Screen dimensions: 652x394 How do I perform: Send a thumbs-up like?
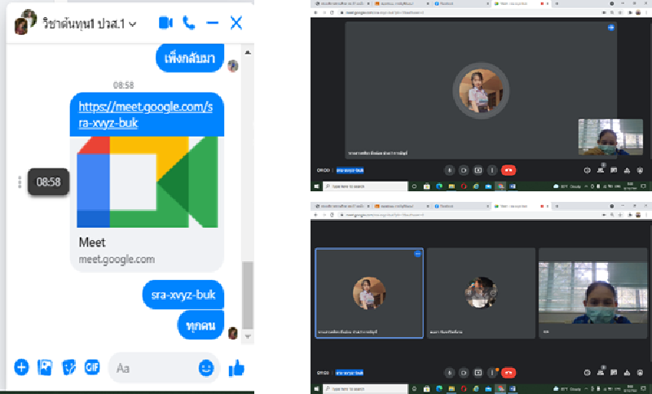[236, 368]
